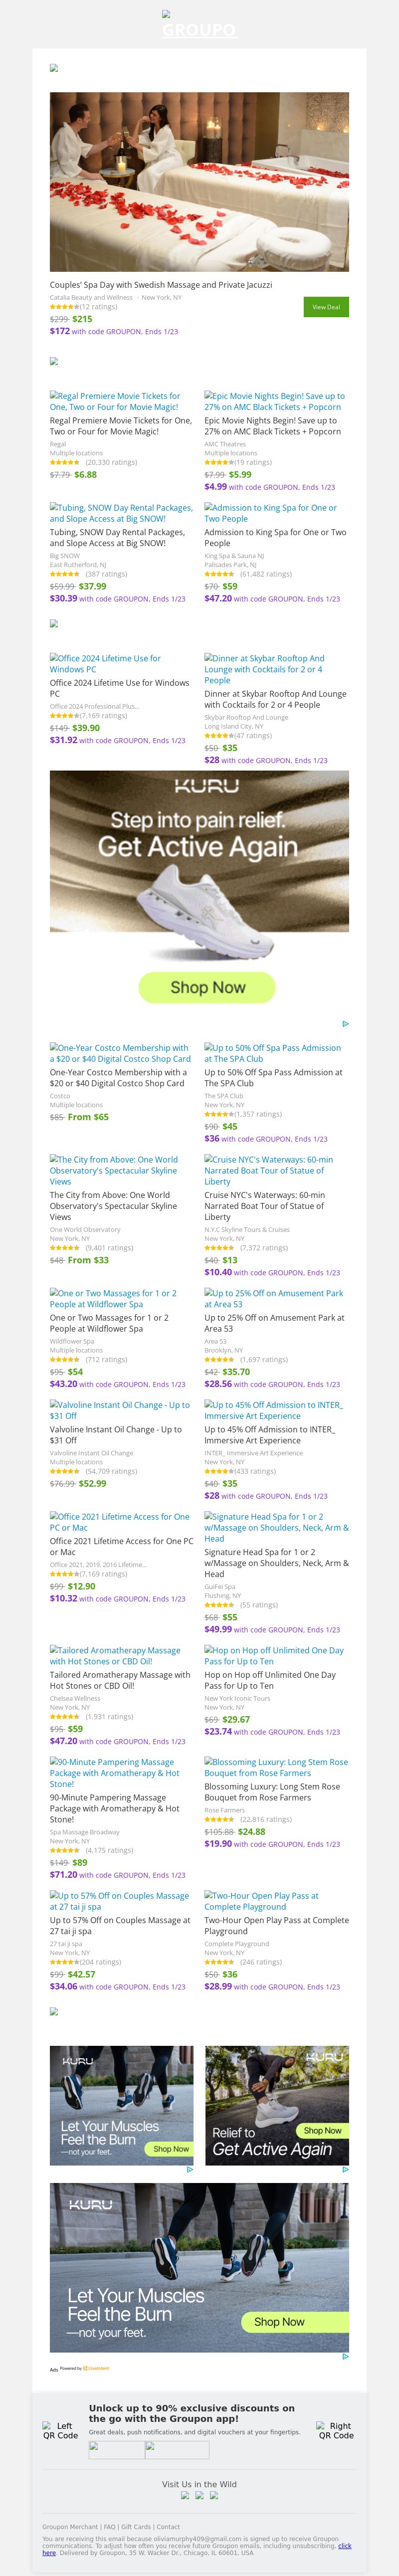The height and width of the screenshot is (2576, 399).
Task: Open the One-Year Costco Membership deal link
Action: pos(120,1053)
